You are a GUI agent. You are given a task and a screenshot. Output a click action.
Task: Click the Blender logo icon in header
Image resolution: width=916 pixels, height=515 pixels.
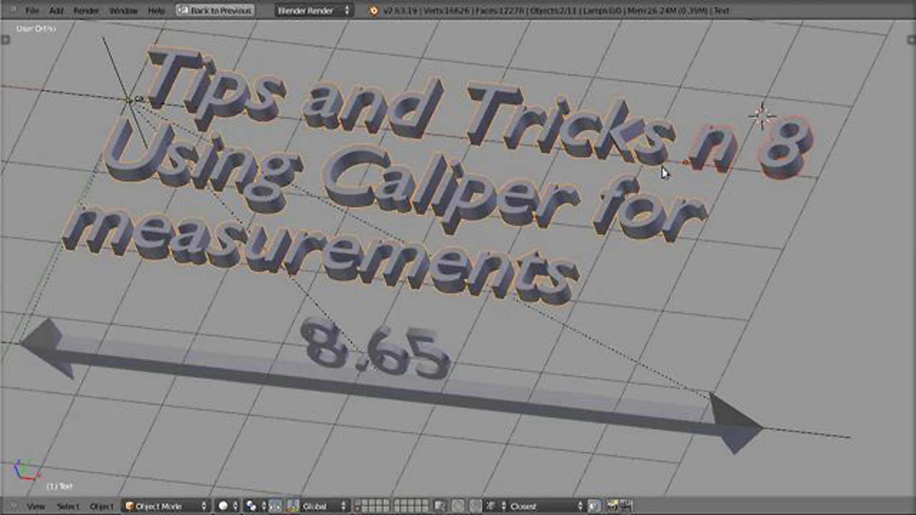[x=374, y=11]
